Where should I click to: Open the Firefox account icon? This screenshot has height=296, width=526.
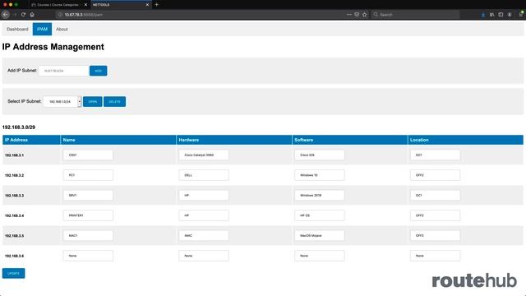click(510, 15)
